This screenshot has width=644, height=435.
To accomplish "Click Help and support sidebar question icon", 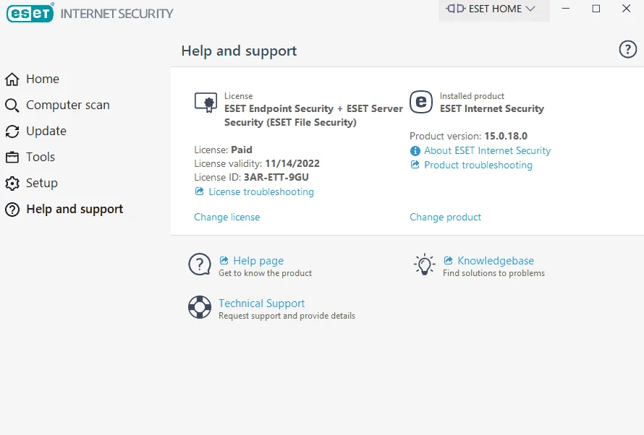I will (x=12, y=210).
